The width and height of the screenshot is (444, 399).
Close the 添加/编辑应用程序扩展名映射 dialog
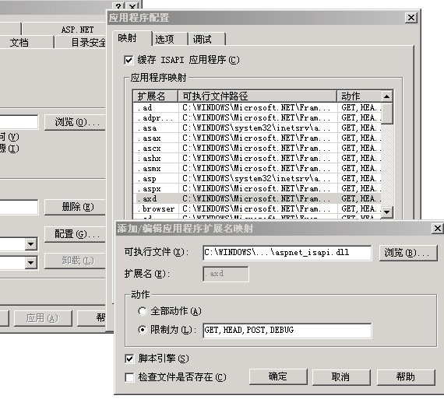(438, 228)
